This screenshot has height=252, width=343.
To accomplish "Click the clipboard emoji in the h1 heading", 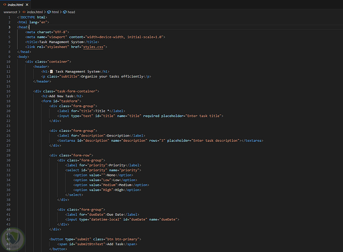I will pos(51,72).
